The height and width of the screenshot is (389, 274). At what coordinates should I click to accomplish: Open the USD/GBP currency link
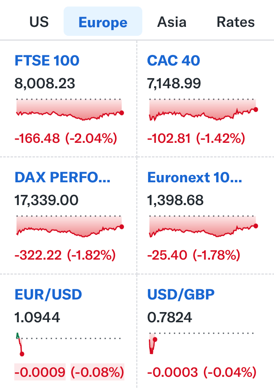[181, 294]
